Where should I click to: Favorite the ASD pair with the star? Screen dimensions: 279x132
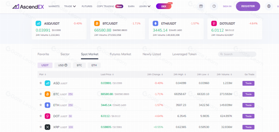41,83
